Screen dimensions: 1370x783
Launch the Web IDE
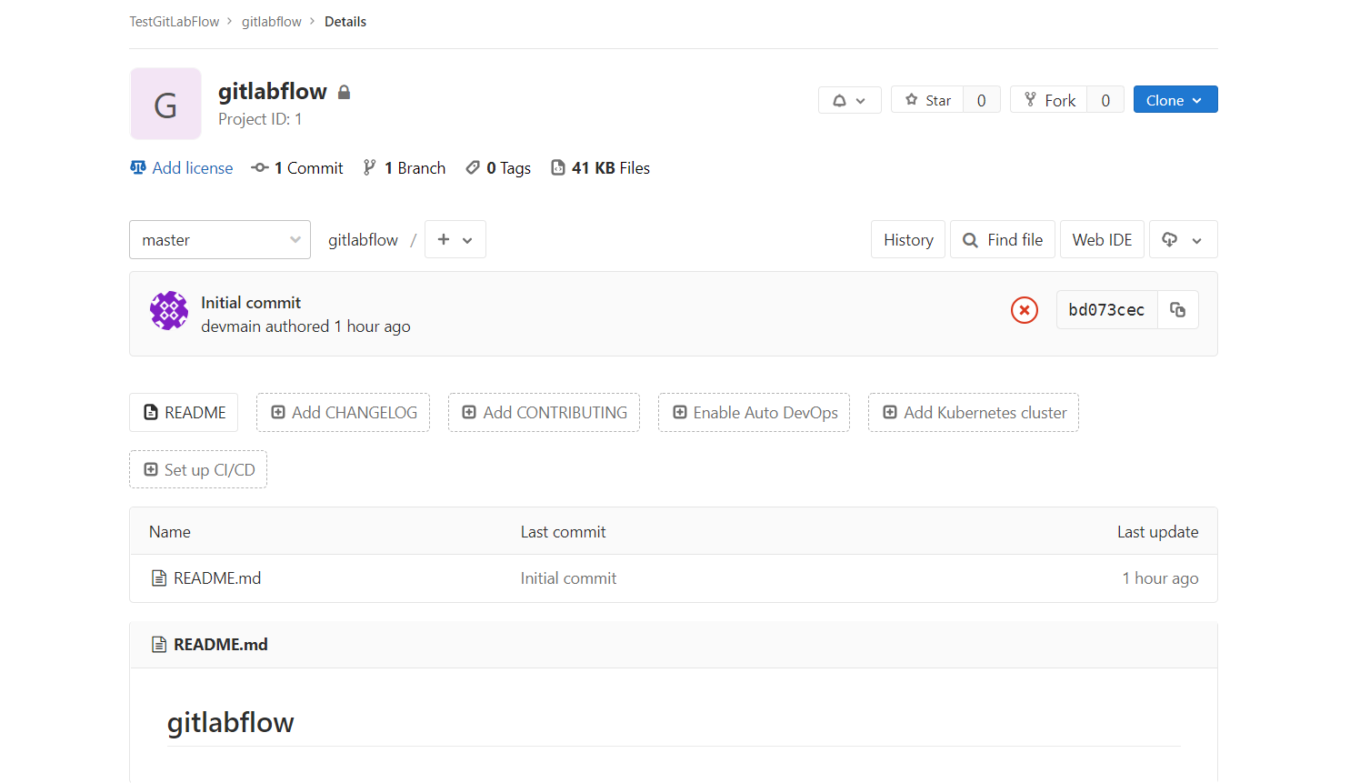coord(1101,239)
